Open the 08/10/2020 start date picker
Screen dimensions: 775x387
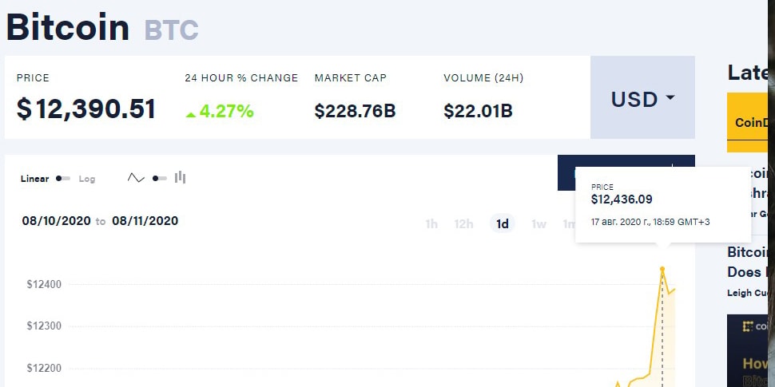coord(57,221)
